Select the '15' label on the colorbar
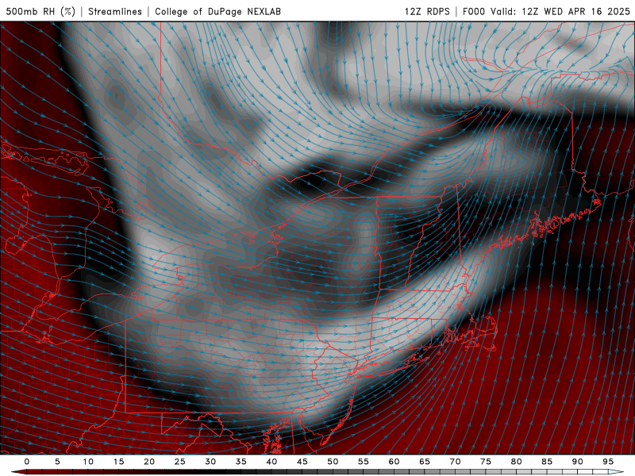The image size is (635, 476). [118, 462]
